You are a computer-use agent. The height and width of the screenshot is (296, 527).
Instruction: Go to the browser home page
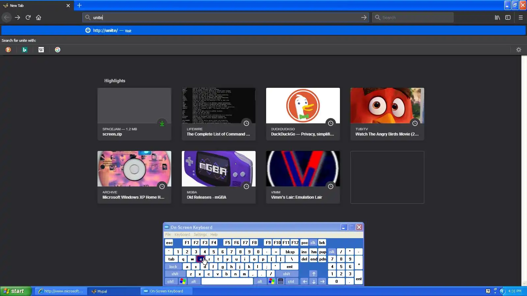pos(39,17)
